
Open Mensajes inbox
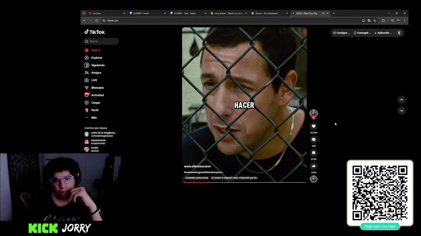(94, 88)
